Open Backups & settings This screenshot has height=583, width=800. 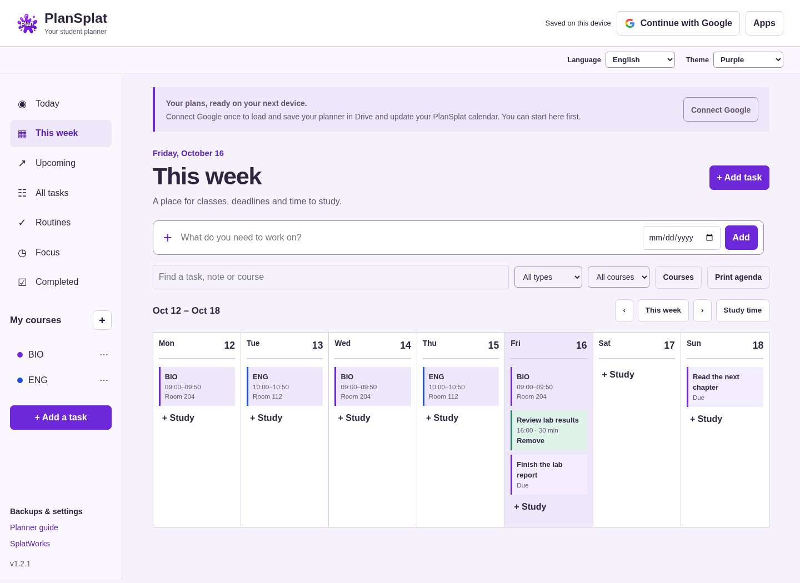pyautogui.click(x=46, y=511)
